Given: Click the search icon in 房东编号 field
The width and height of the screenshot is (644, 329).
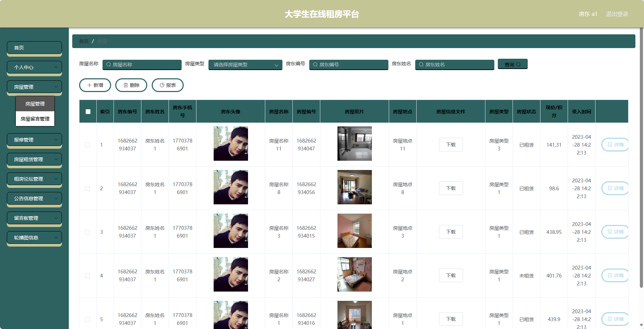Looking at the screenshot, I should pyautogui.click(x=315, y=65).
